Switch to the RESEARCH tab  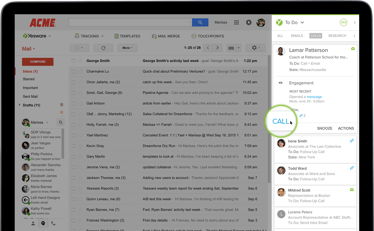pyautogui.click(x=337, y=36)
